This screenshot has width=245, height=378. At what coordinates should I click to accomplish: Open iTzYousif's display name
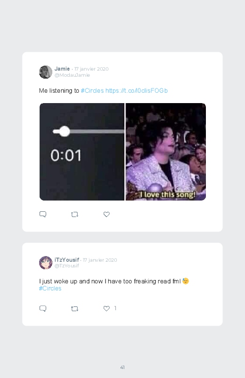click(67, 260)
